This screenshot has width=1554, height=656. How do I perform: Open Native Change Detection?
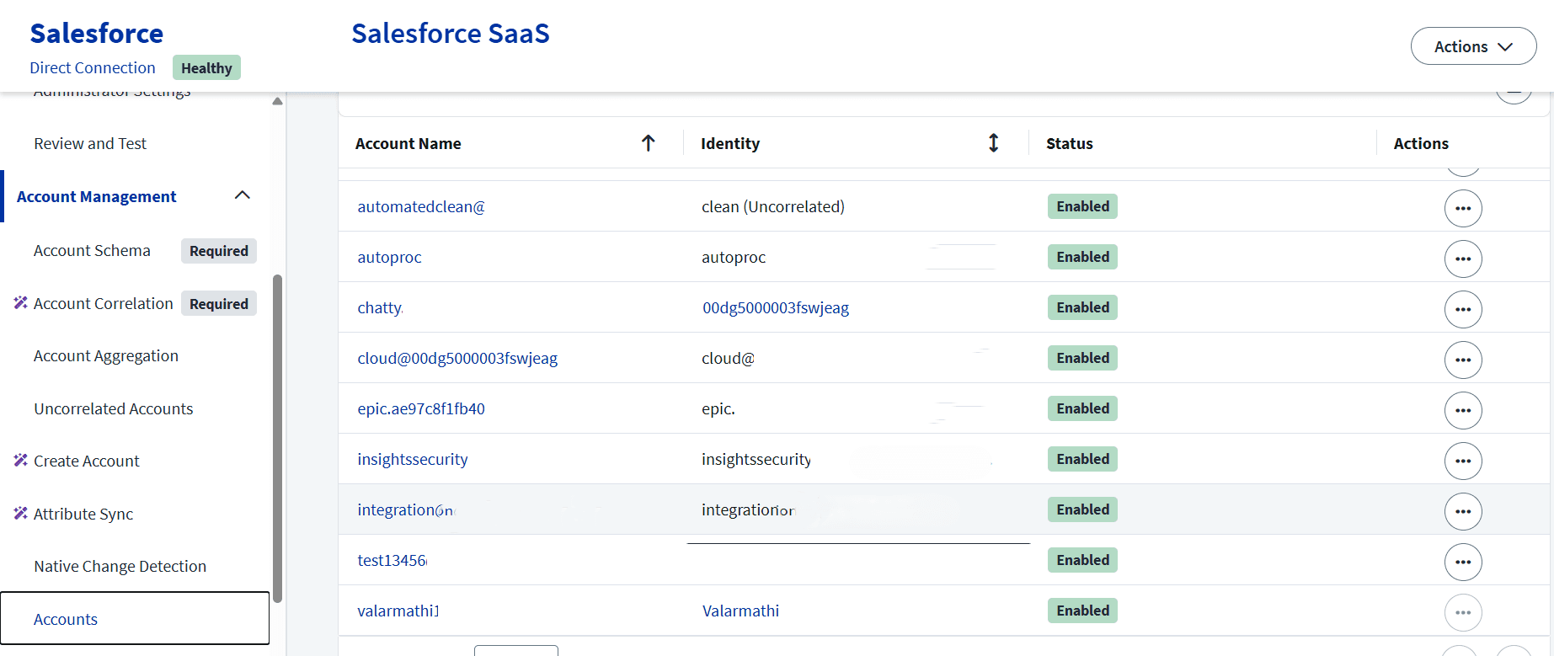point(120,567)
